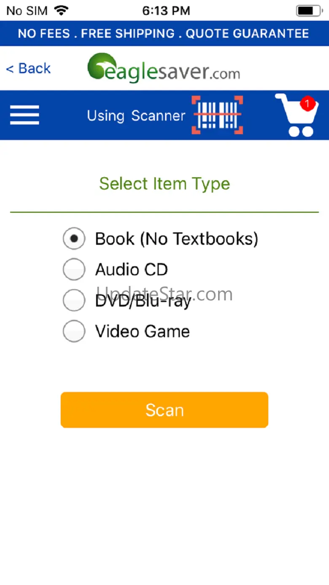This screenshot has width=329, height=585.
Task: Tap the barcode scanner icon
Action: point(217,115)
